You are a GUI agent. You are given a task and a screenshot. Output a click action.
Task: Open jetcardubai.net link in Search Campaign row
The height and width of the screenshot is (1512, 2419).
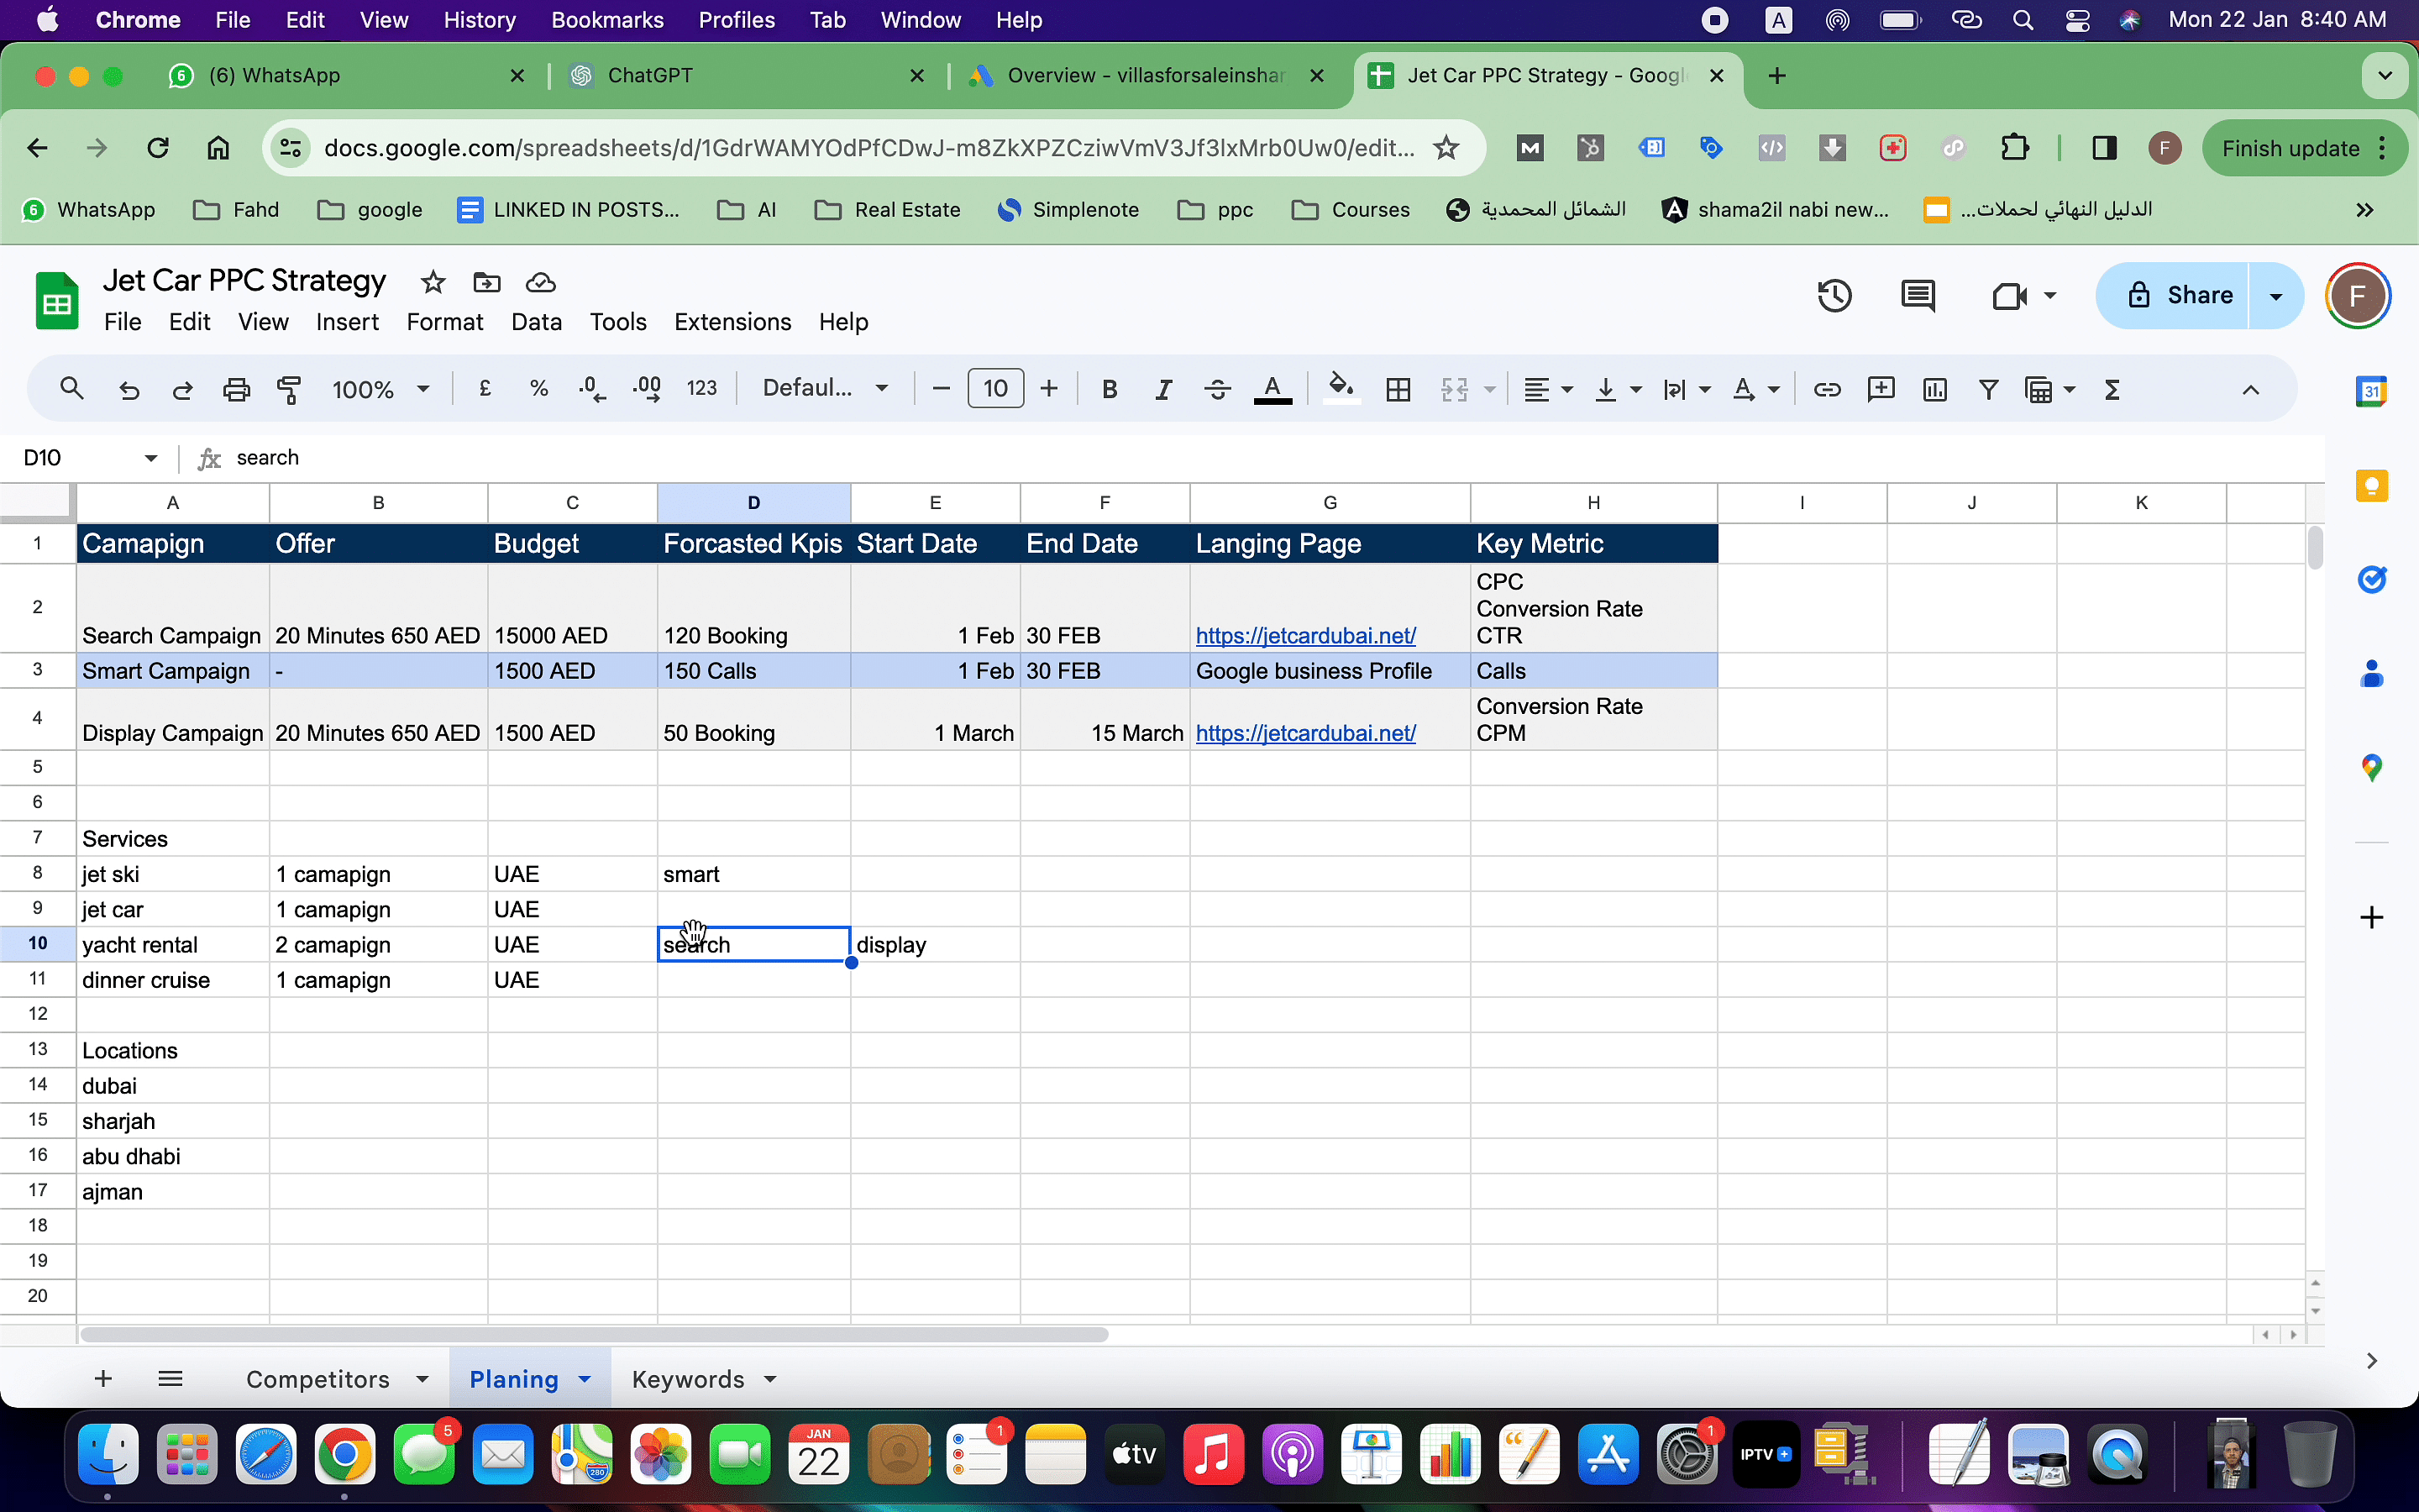pyautogui.click(x=1305, y=636)
